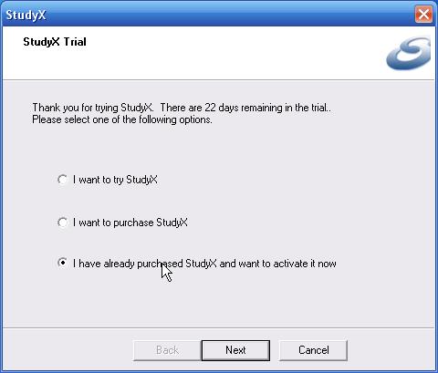Select the 'I want to try StudyX' radio button

[62, 180]
